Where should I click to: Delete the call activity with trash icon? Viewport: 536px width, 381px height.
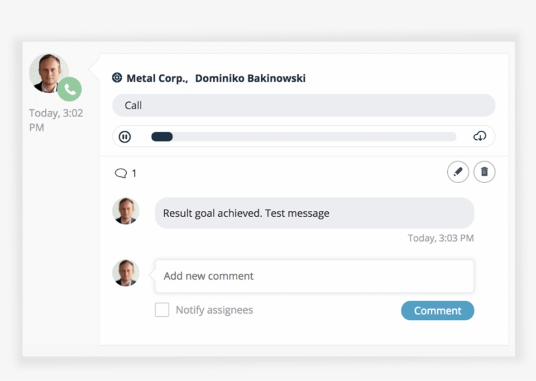coord(484,172)
